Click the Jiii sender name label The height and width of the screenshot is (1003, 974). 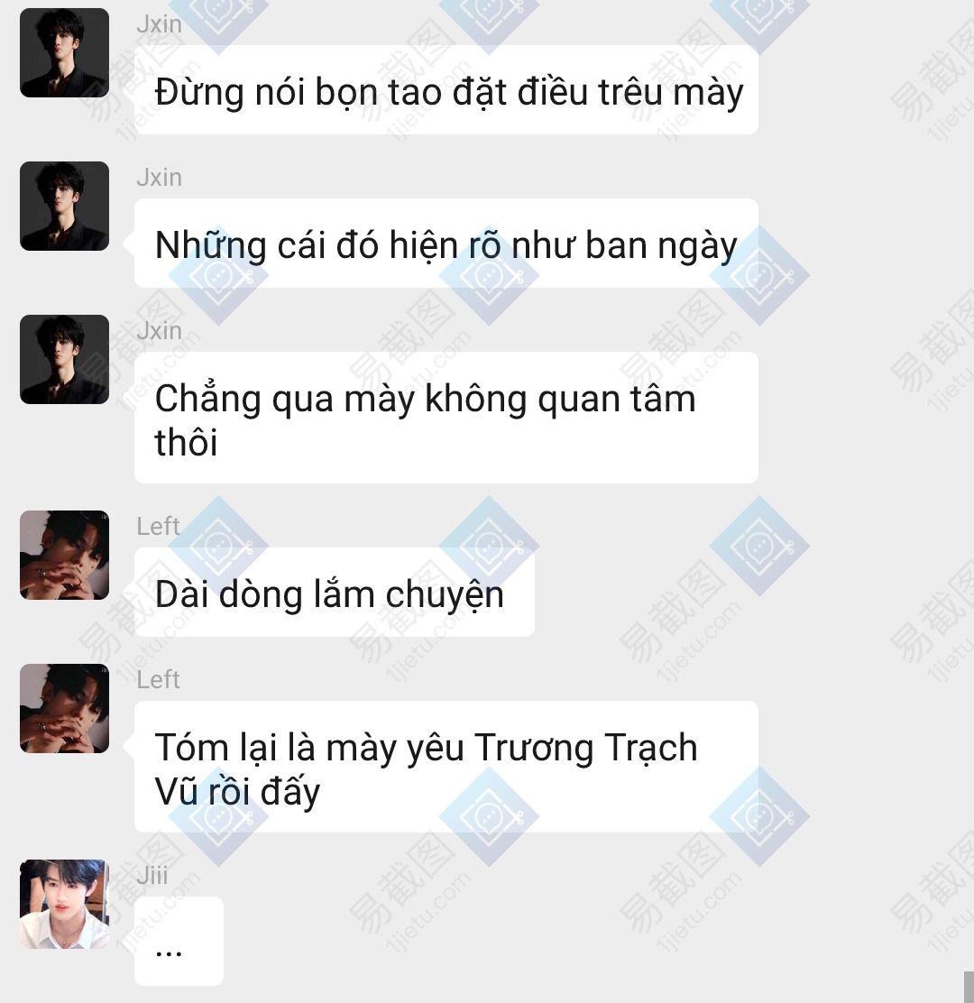(152, 875)
